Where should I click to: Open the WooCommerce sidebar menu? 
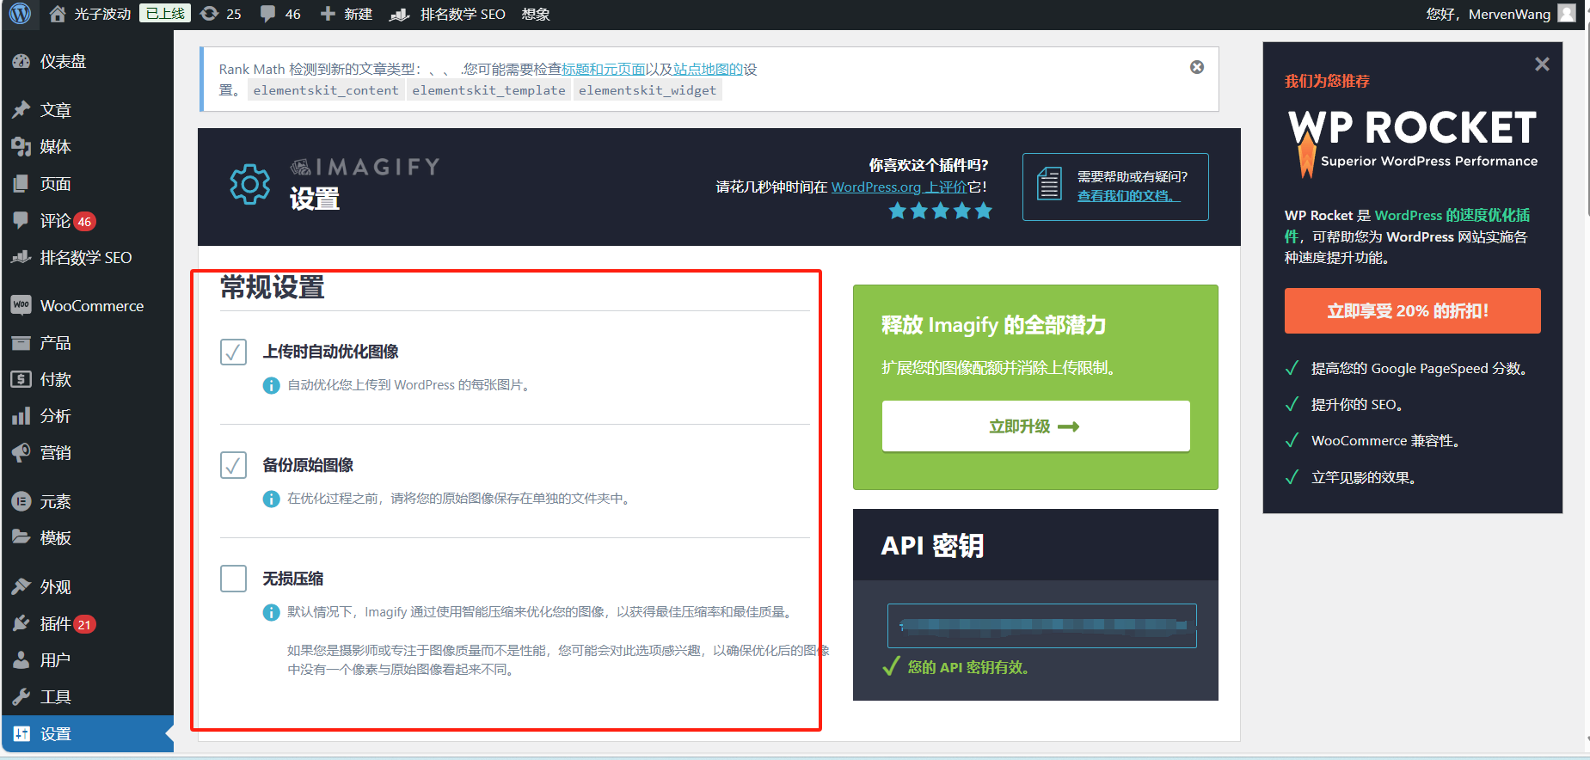pyautogui.click(x=91, y=306)
